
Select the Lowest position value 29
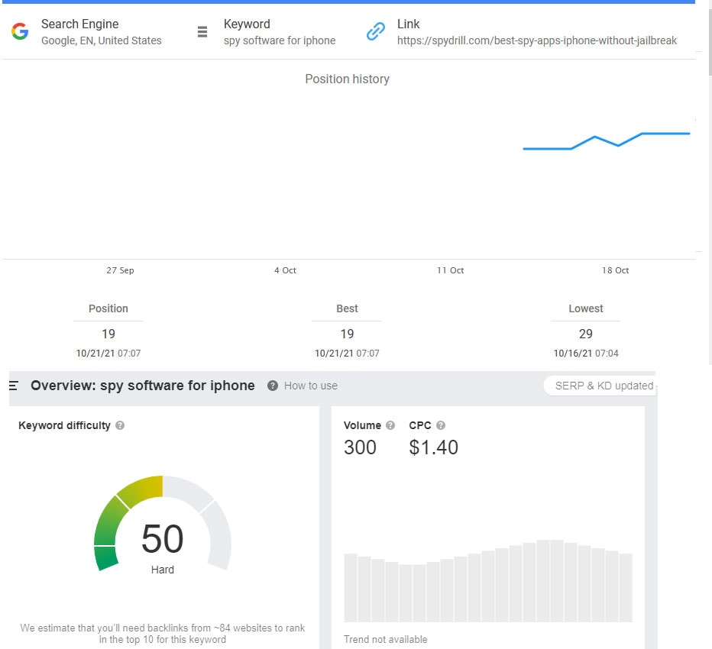586,334
